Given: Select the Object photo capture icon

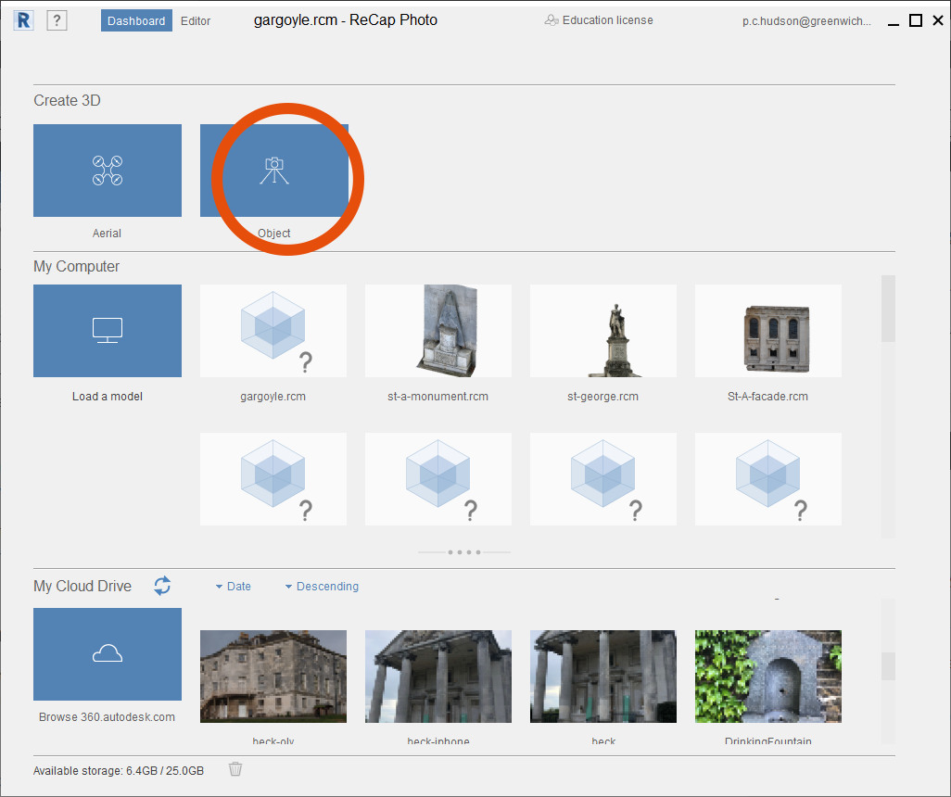Looking at the screenshot, I should (273, 171).
